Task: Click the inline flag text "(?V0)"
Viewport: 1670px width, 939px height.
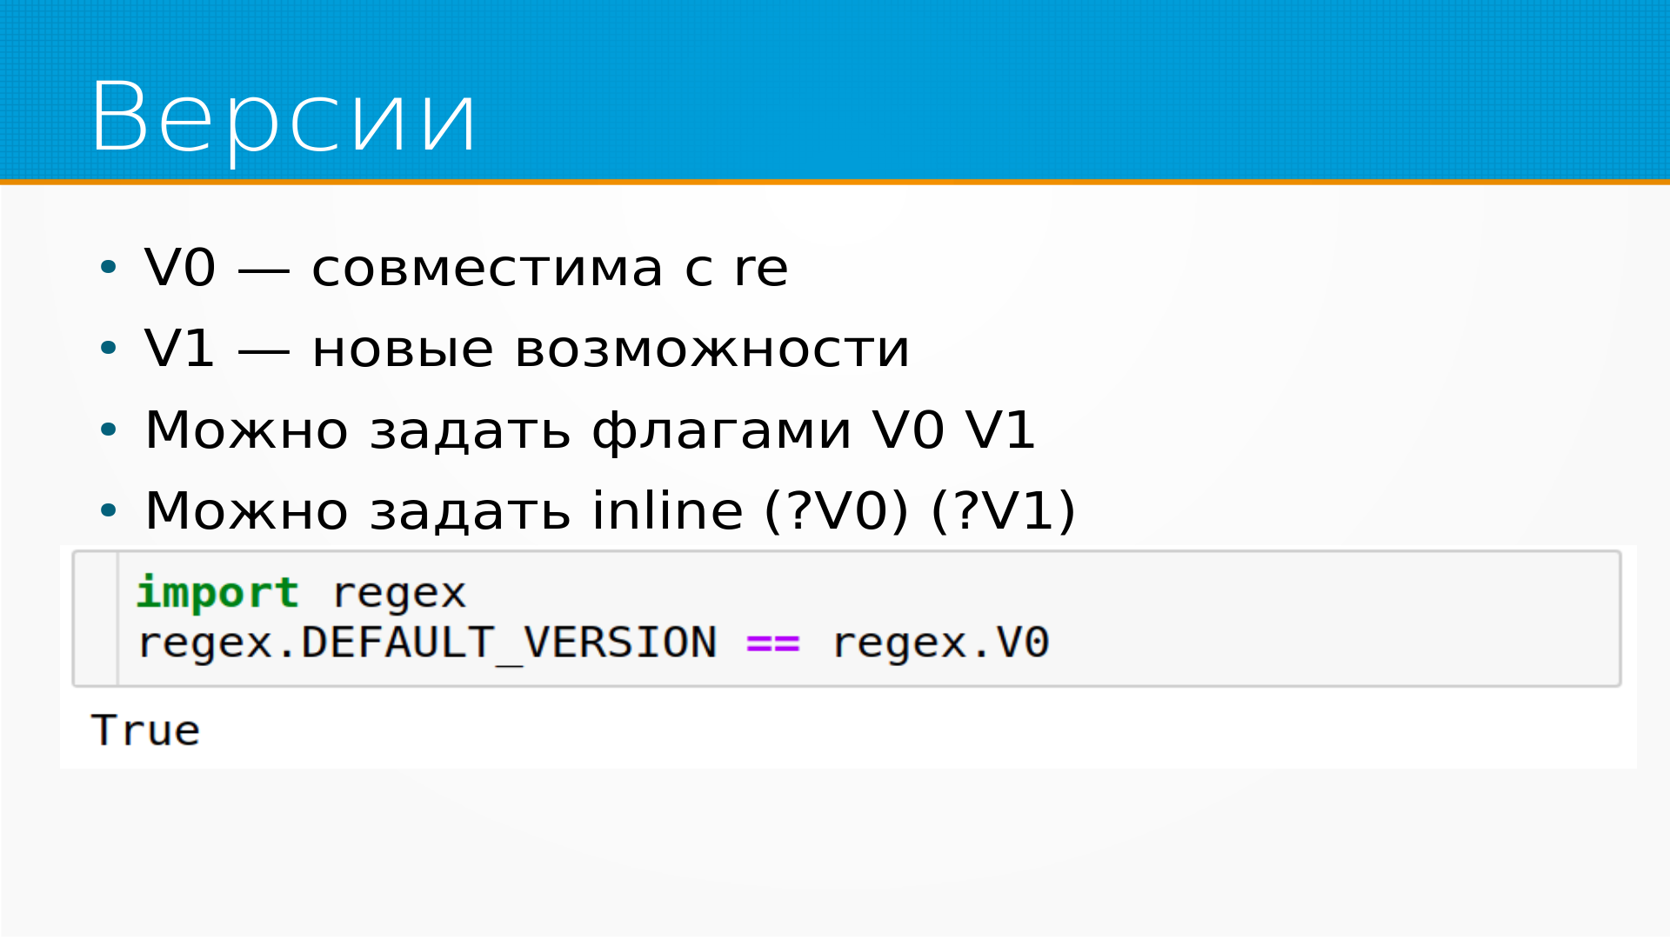Action: [x=836, y=510]
